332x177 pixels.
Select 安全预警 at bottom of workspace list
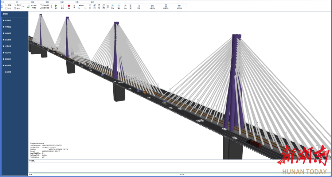coord(8,72)
